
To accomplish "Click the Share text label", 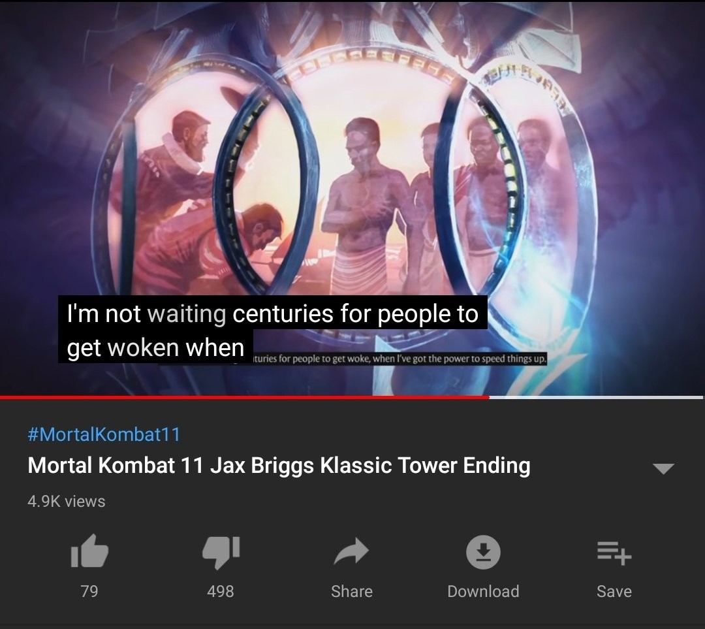I will [352, 591].
